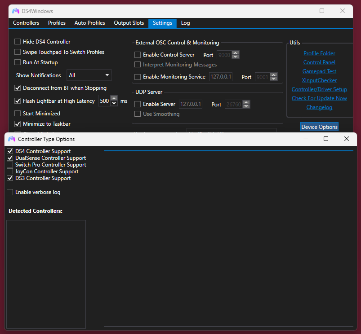Open the Gamepad Test link
This screenshot has width=361, height=334.
(x=319, y=71)
